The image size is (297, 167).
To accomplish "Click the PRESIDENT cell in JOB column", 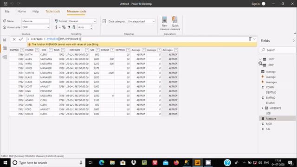I will [x=46, y=91].
